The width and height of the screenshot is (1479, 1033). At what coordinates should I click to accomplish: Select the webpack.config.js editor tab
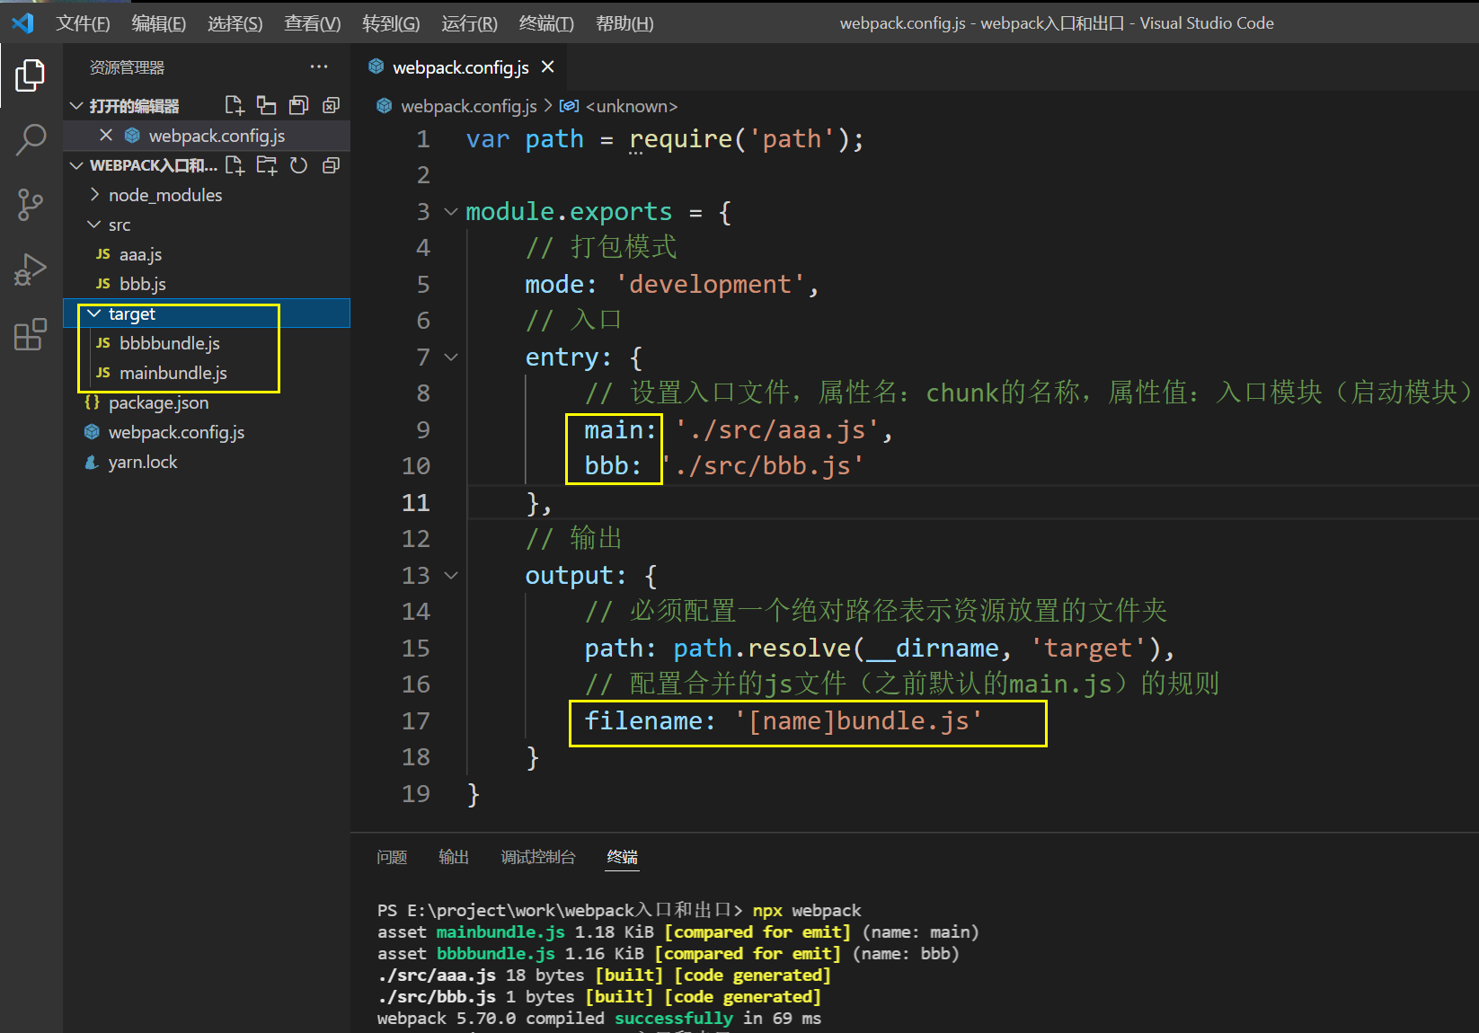460,67
